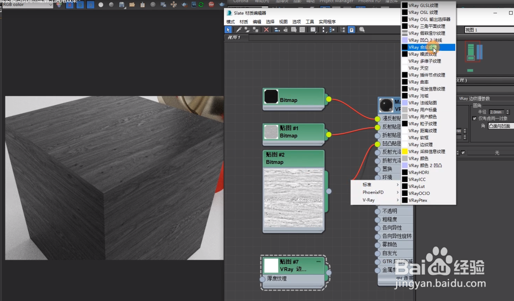Click the white alpha circle icon
Viewport: 514px width, 301px height.
(101, 5)
